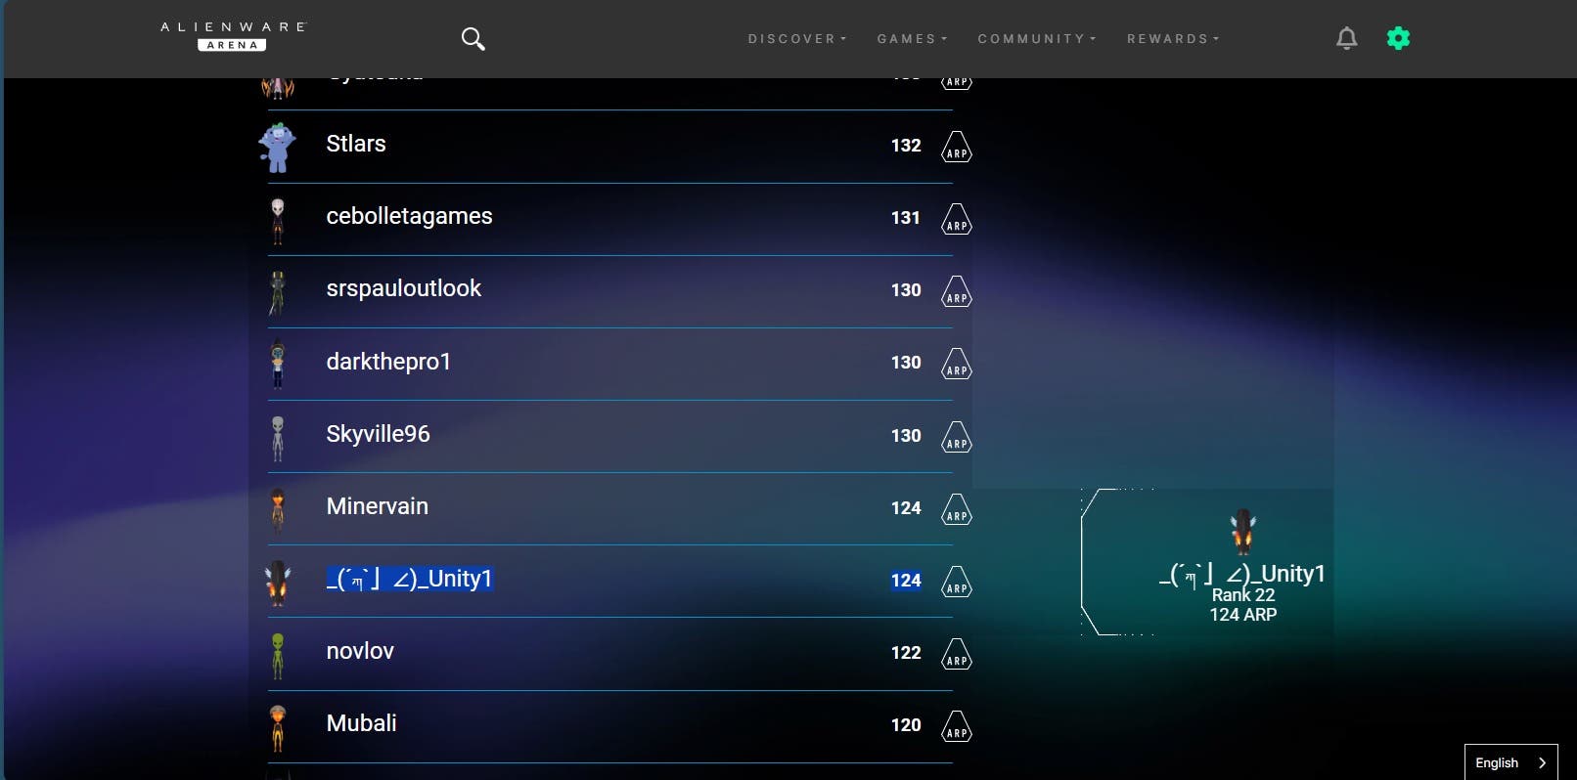Click the search magnifier icon
Viewport: 1577px width, 780px height.
[x=473, y=39]
